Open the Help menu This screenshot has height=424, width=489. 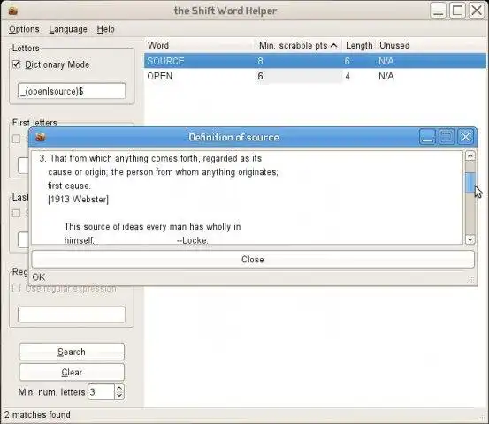(105, 29)
